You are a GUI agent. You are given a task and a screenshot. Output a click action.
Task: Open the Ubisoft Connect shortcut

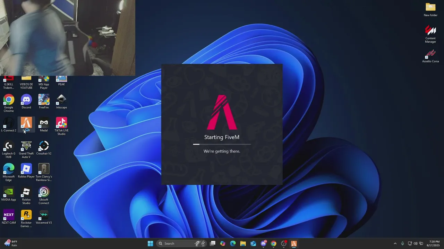pyautogui.click(x=44, y=195)
